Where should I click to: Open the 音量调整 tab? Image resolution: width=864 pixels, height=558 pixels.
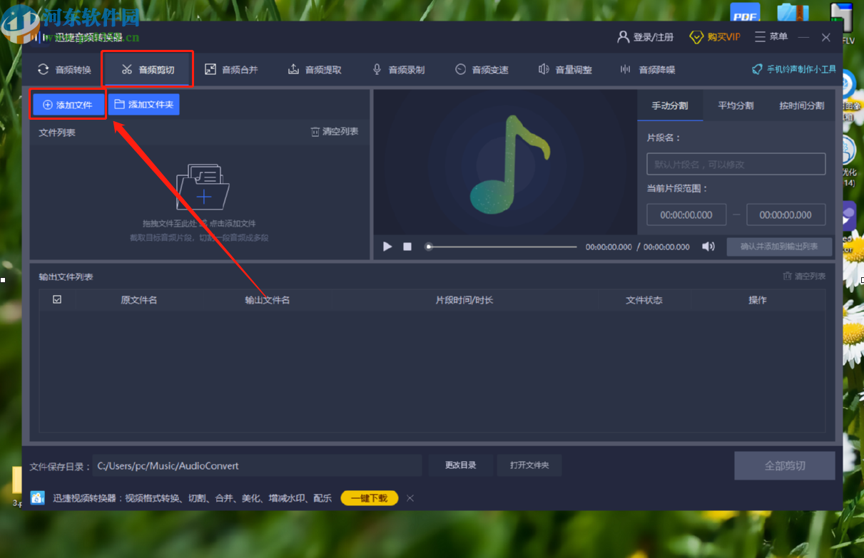(565, 70)
